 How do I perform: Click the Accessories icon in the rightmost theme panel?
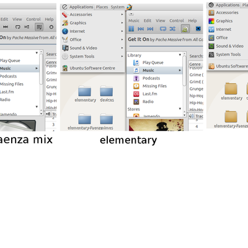click(211, 12)
